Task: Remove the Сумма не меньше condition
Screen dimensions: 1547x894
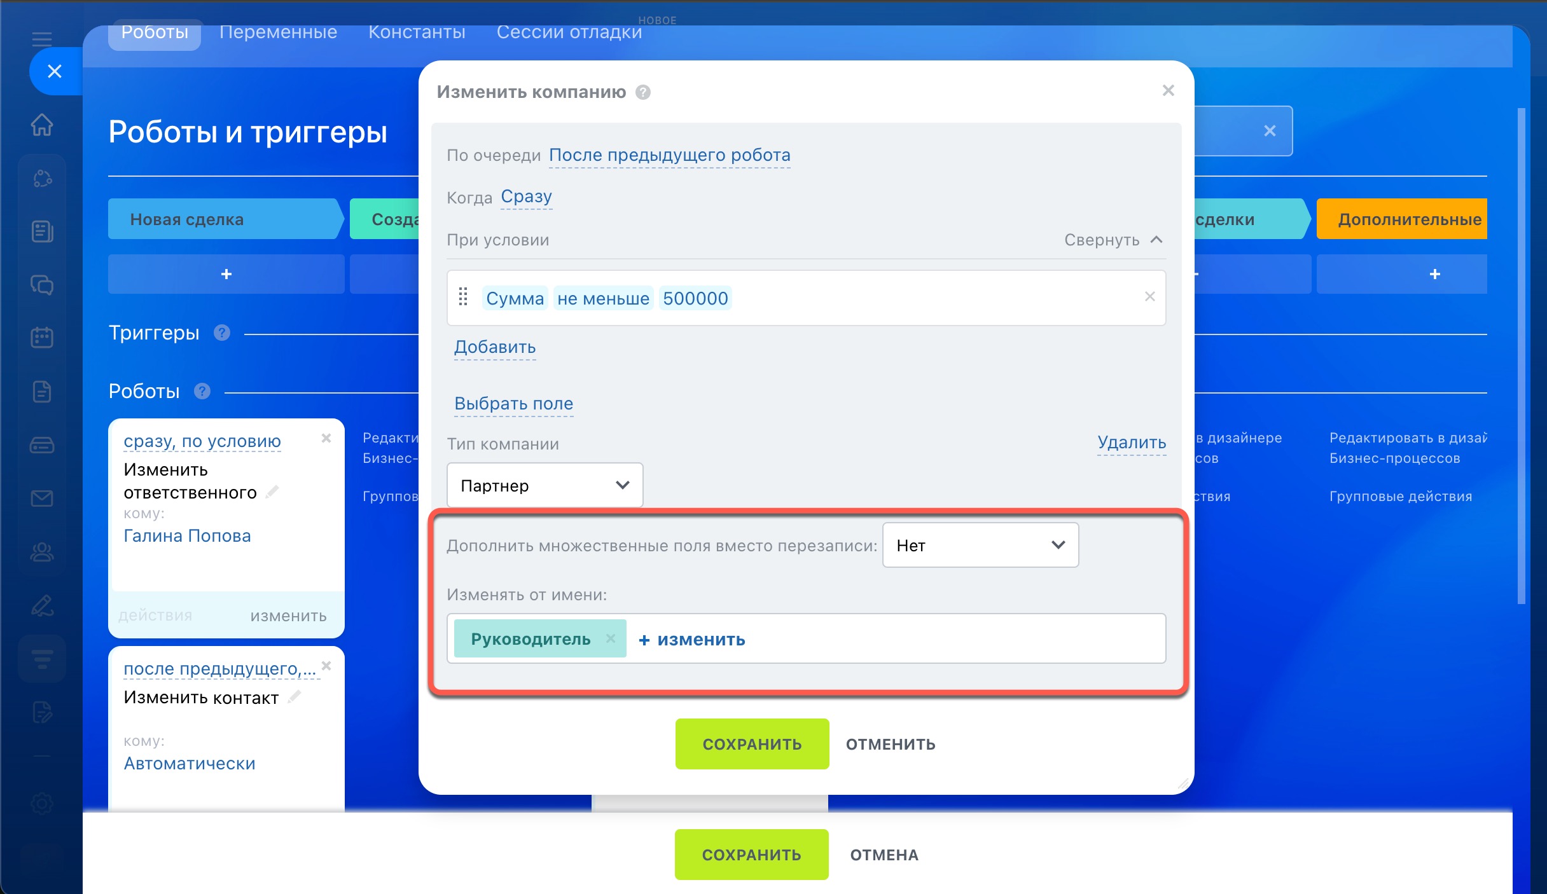Action: click(x=1149, y=297)
